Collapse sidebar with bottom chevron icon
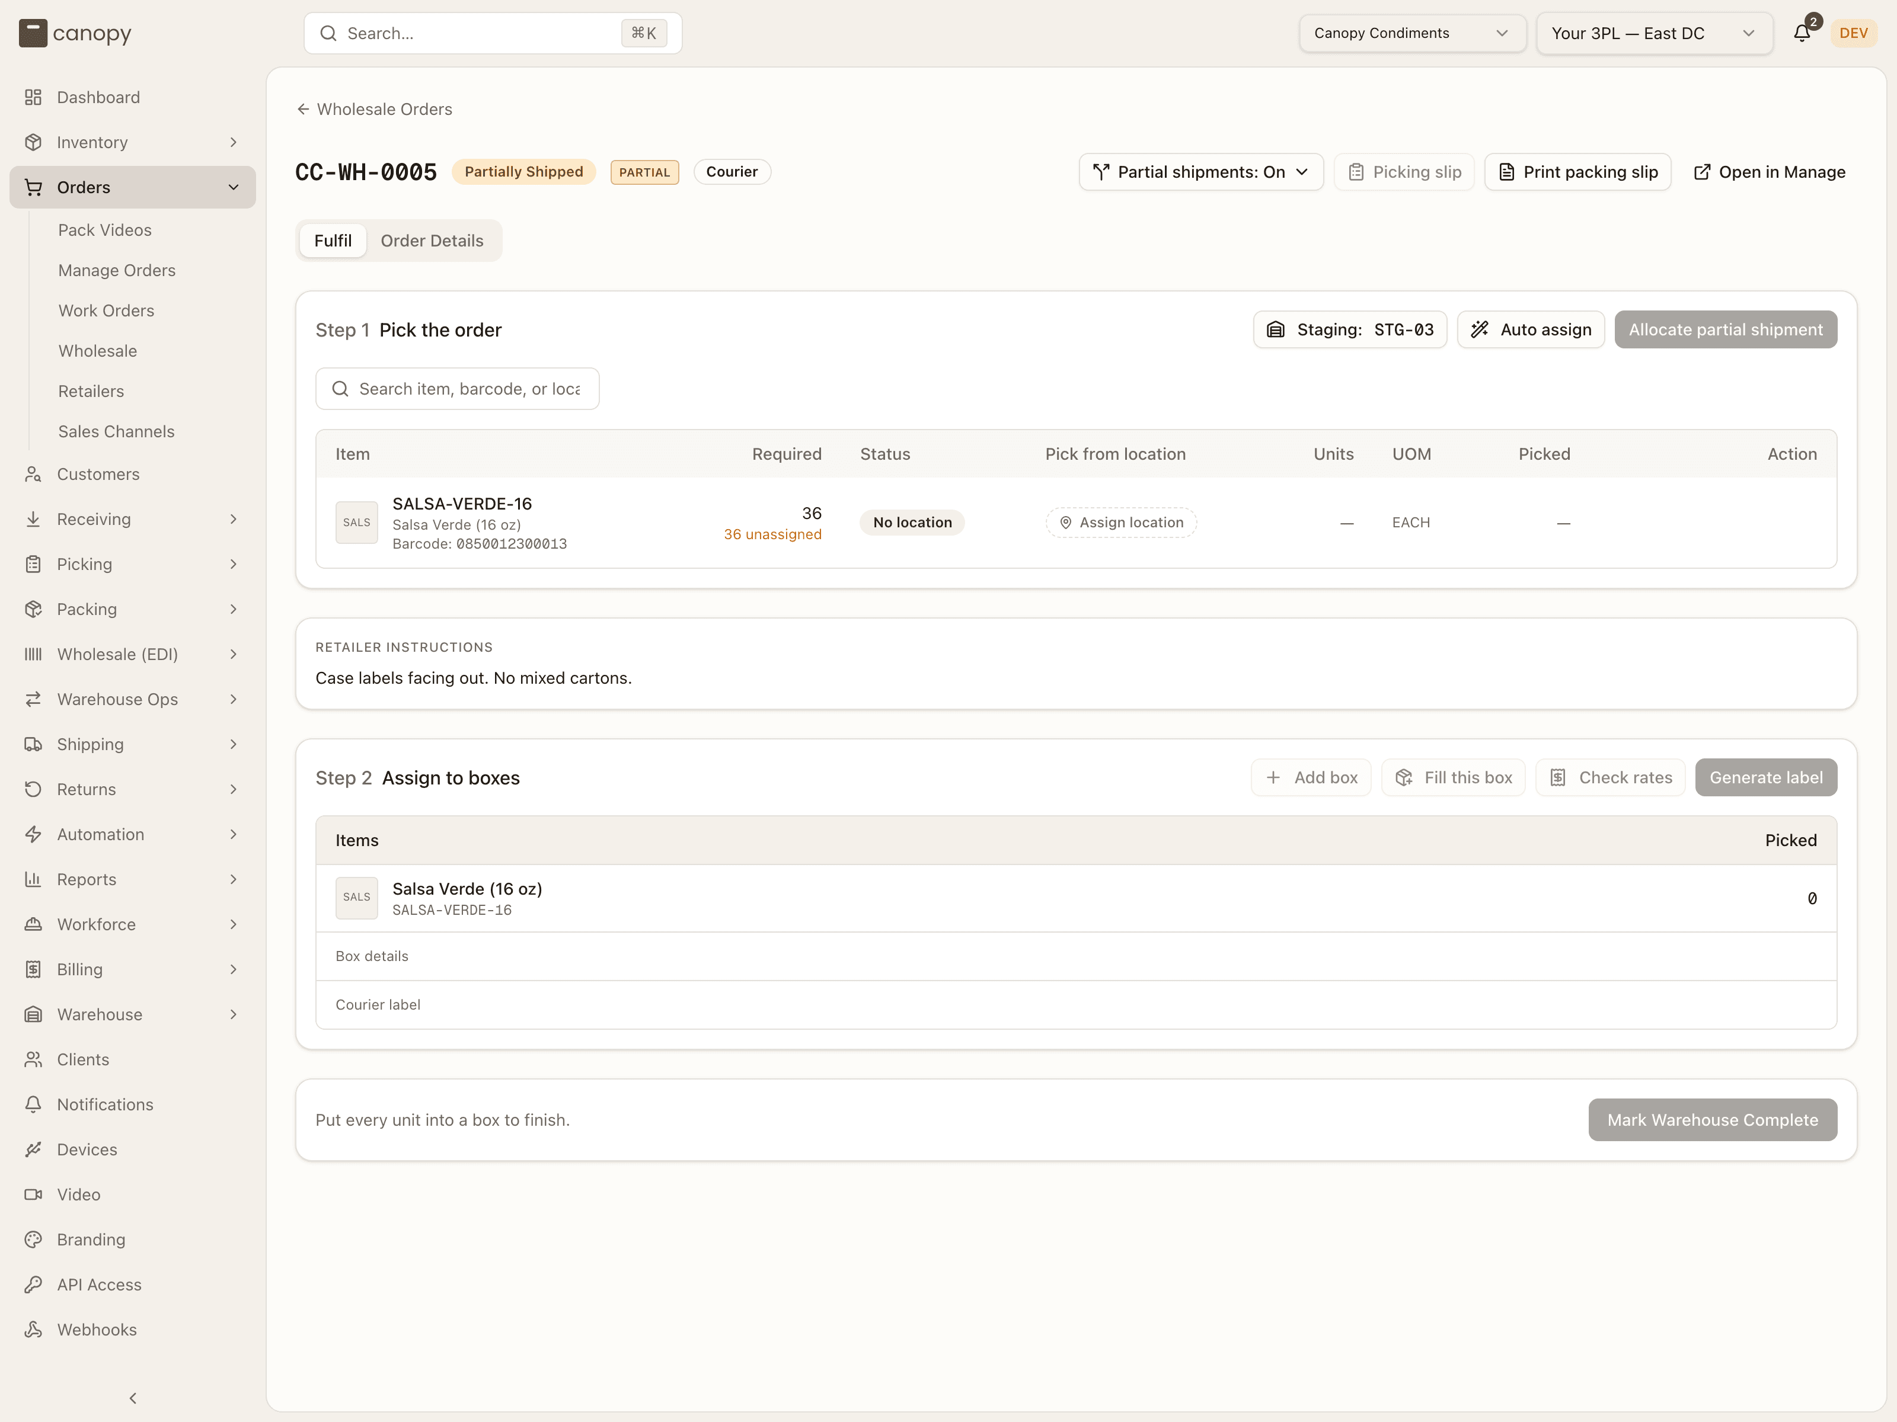This screenshot has height=1422, width=1897. click(133, 1398)
